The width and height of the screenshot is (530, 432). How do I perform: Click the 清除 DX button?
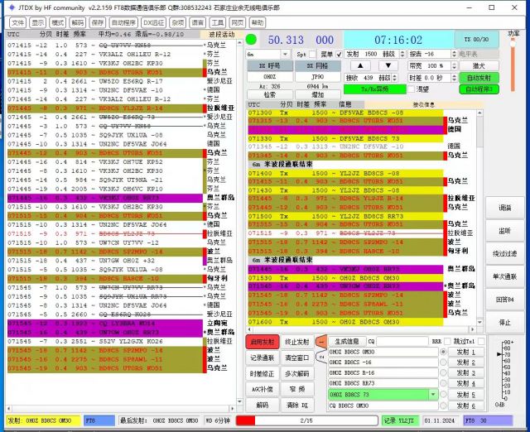point(296,405)
